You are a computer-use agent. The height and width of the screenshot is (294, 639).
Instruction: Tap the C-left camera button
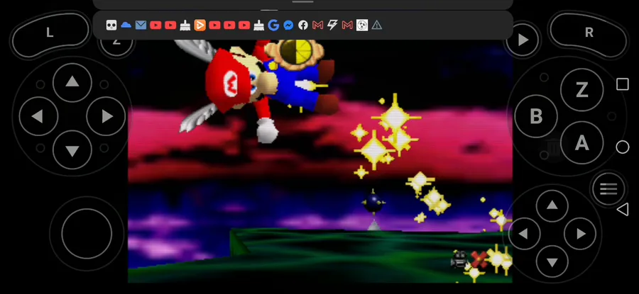[524, 233]
